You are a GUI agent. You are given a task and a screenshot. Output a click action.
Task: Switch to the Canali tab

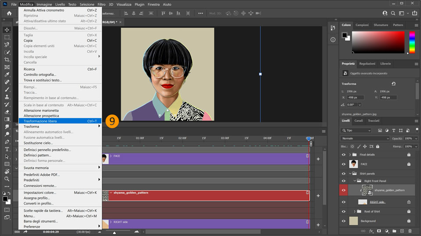coord(358,121)
